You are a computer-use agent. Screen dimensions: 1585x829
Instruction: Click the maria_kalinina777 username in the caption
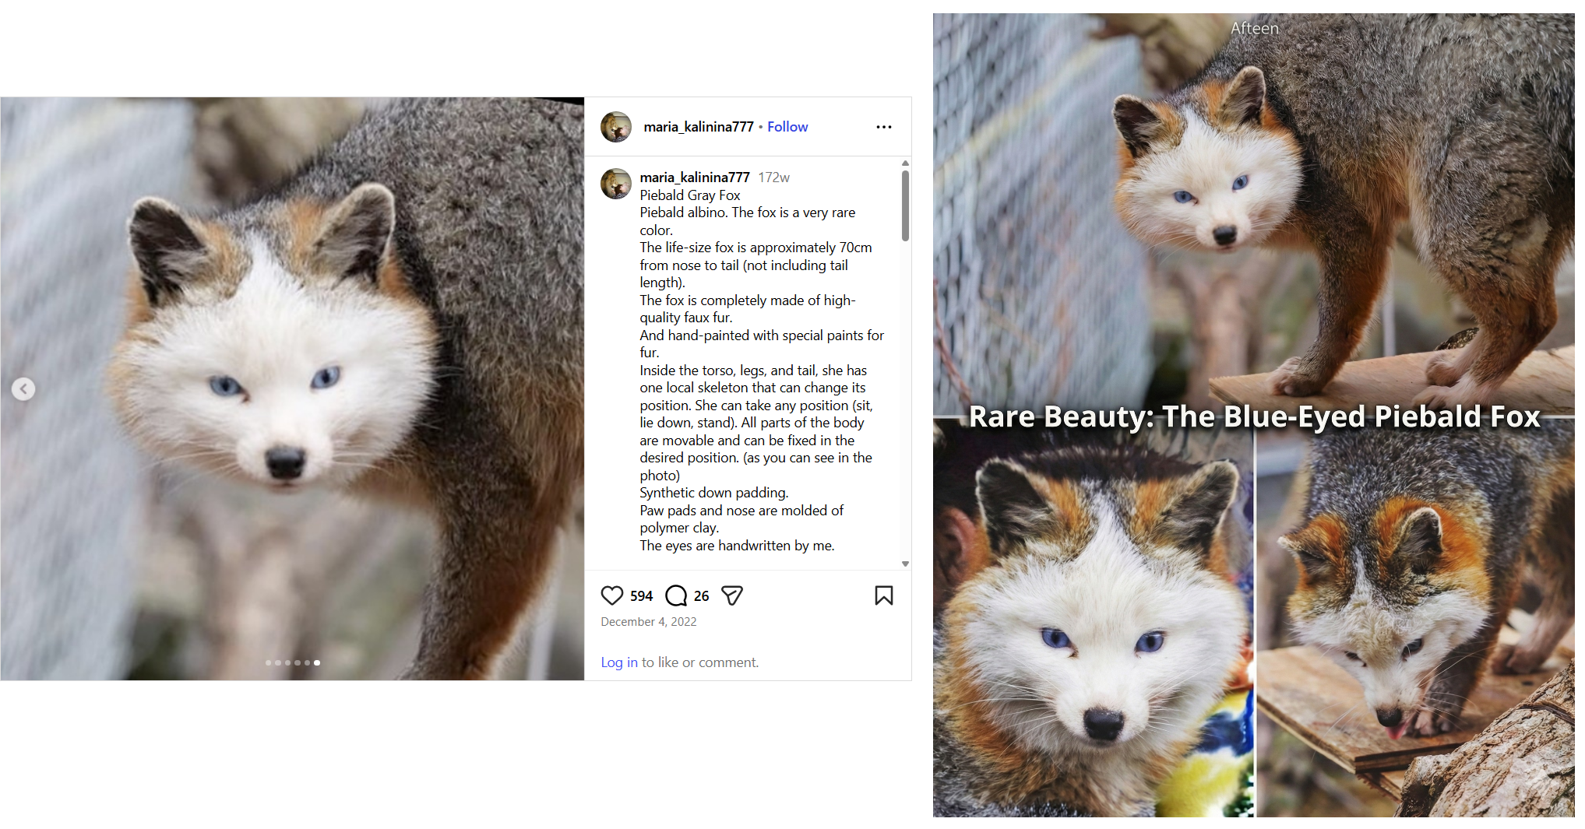[695, 177]
